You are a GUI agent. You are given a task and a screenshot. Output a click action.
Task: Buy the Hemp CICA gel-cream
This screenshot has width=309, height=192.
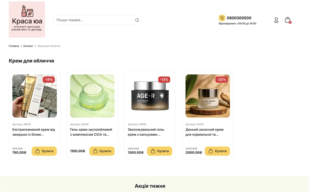coord(102,151)
